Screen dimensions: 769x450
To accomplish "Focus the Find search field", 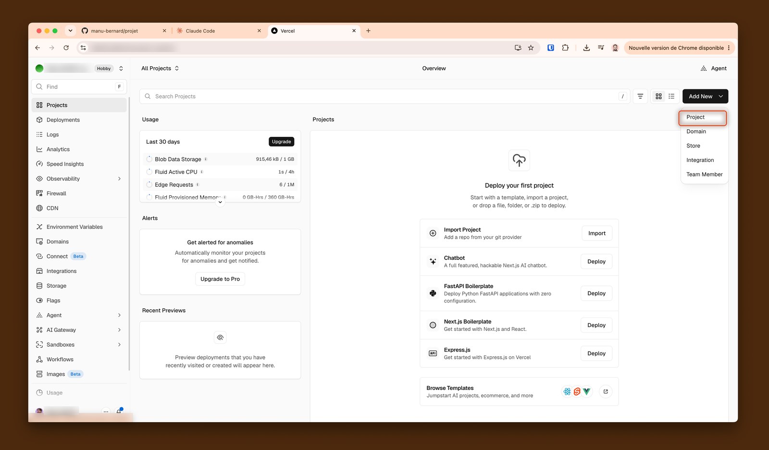I will pyautogui.click(x=79, y=87).
